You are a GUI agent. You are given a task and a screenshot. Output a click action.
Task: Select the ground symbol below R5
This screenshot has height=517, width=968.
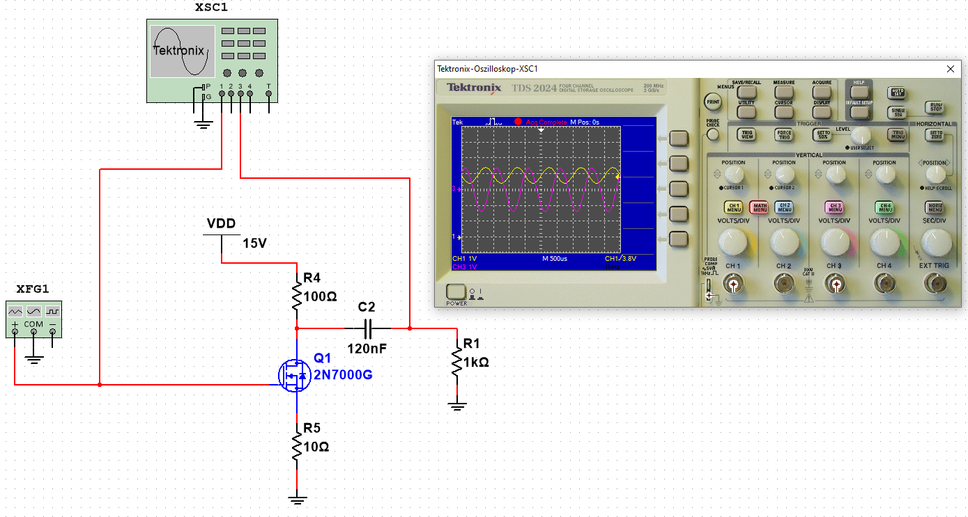(298, 498)
